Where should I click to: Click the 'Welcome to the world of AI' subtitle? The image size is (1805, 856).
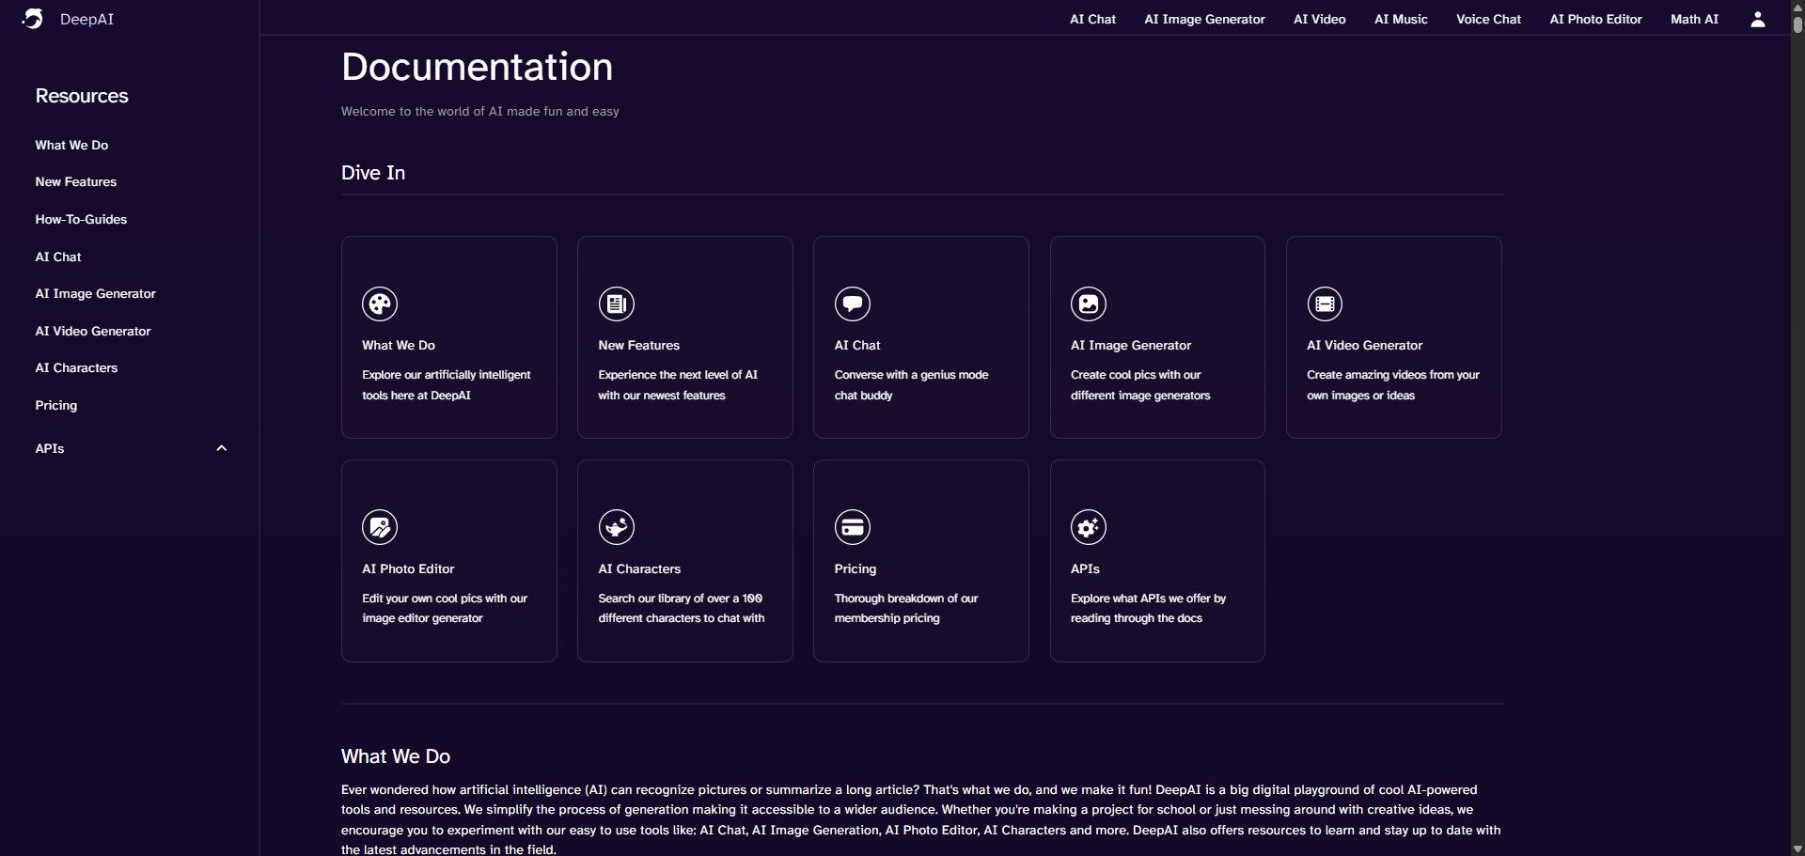(480, 111)
